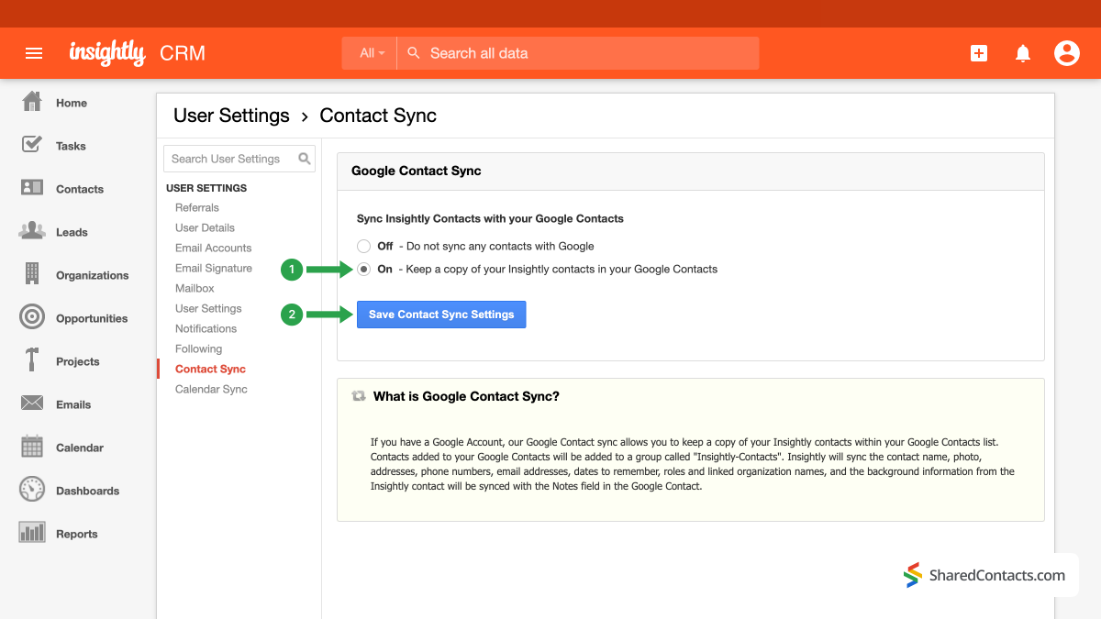
Task: Click the quick add plus icon
Action: [x=979, y=53]
